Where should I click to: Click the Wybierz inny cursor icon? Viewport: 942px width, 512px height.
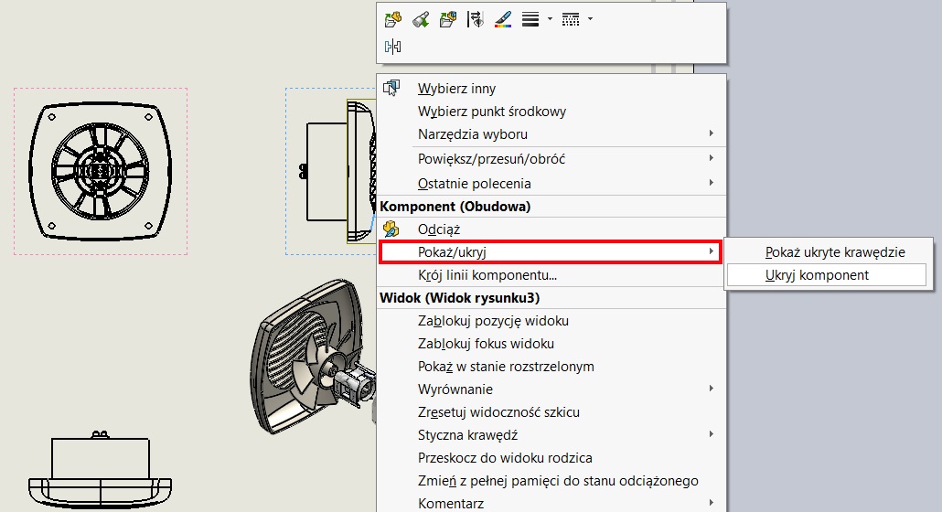[391, 88]
